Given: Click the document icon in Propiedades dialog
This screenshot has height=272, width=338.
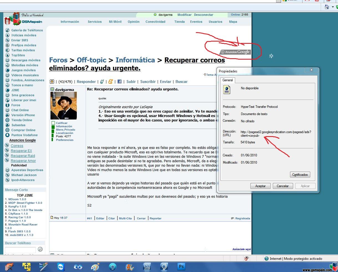Looking at the screenshot, I should [x=227, y=90].
